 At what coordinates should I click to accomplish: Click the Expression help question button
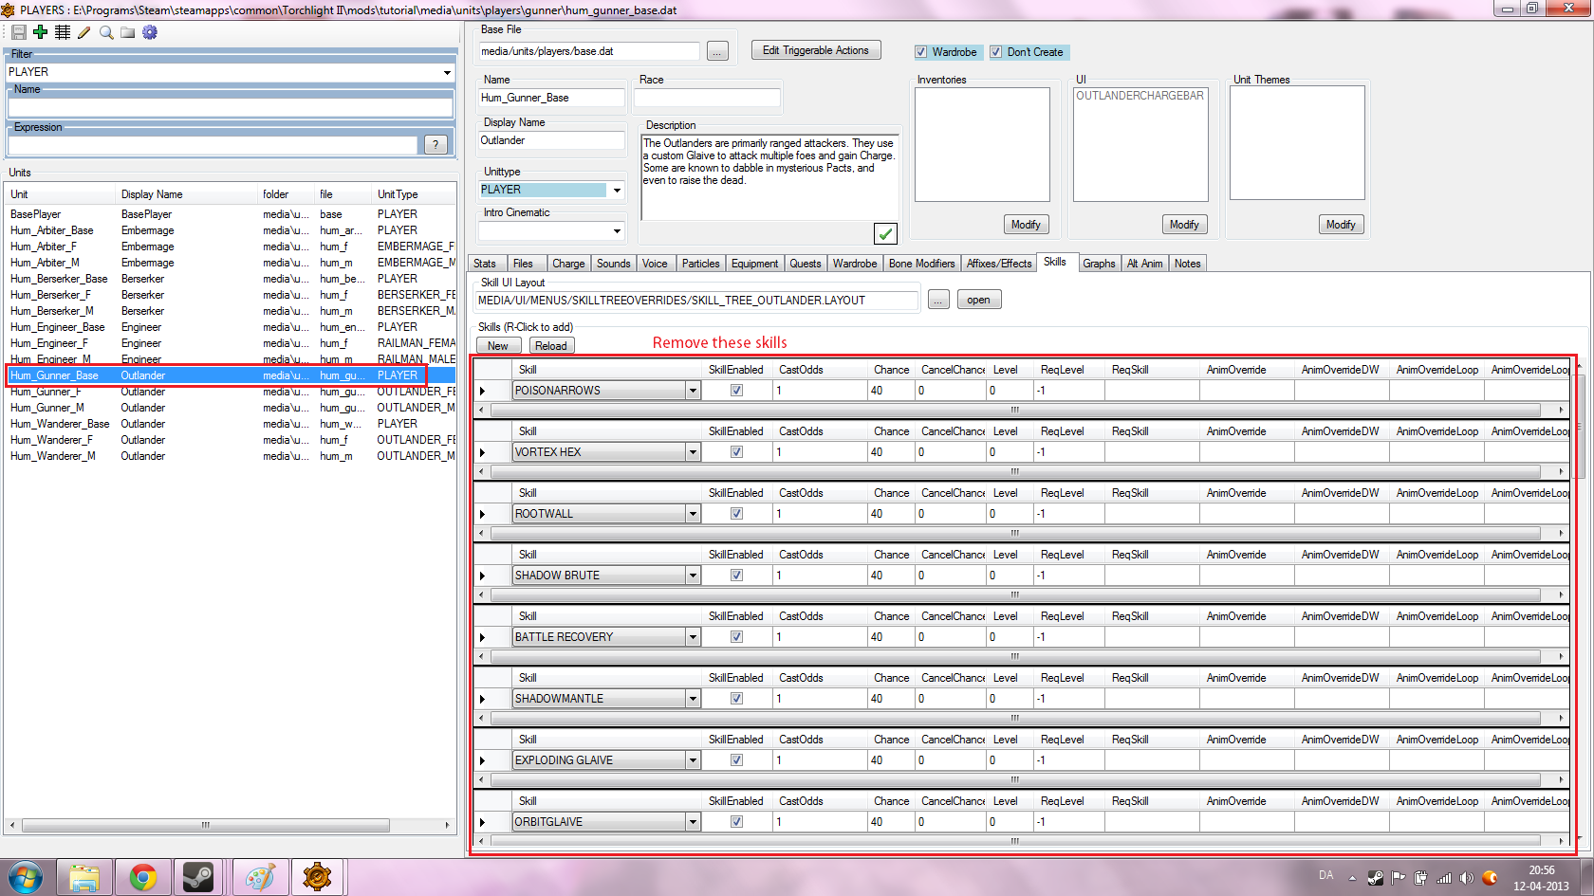pyautogui.click(x=436, y=145)
